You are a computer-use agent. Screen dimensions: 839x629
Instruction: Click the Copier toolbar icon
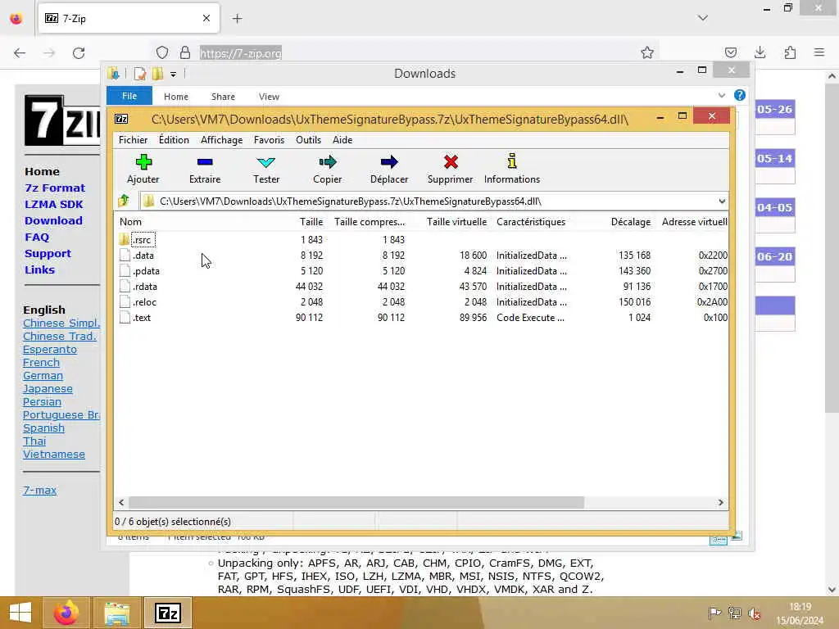pyautogui.click(x=328, y=161)
